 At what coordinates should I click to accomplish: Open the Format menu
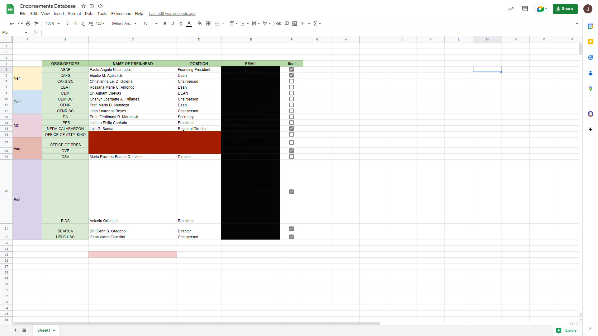coord(74,13)
